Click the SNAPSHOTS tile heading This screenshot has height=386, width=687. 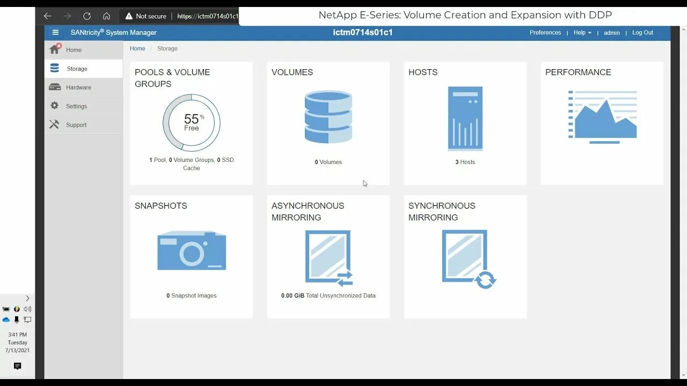point(161,206)
